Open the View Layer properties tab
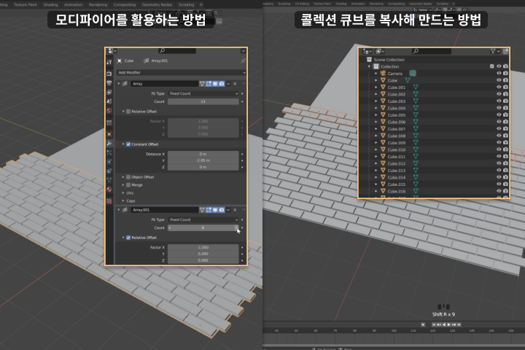 [109, 92]
